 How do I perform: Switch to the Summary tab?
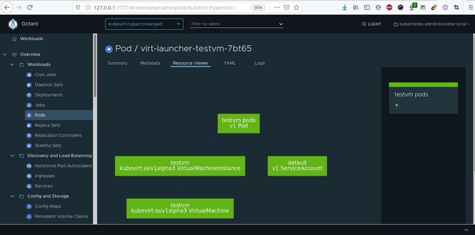coord(117,63)
